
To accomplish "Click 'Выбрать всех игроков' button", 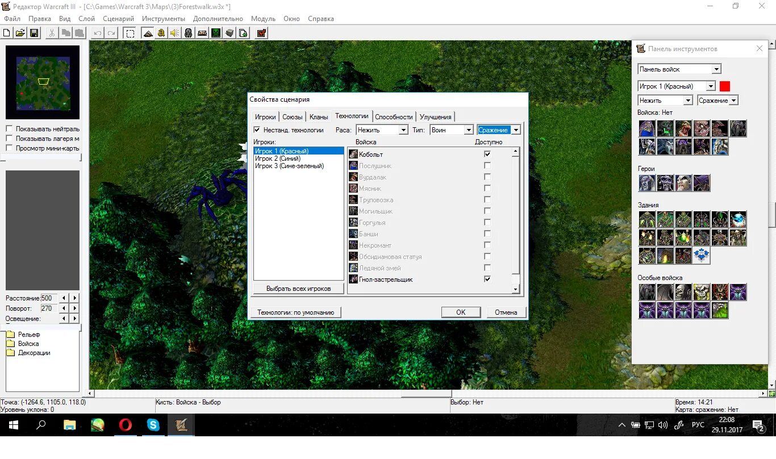I will point(299,289).
